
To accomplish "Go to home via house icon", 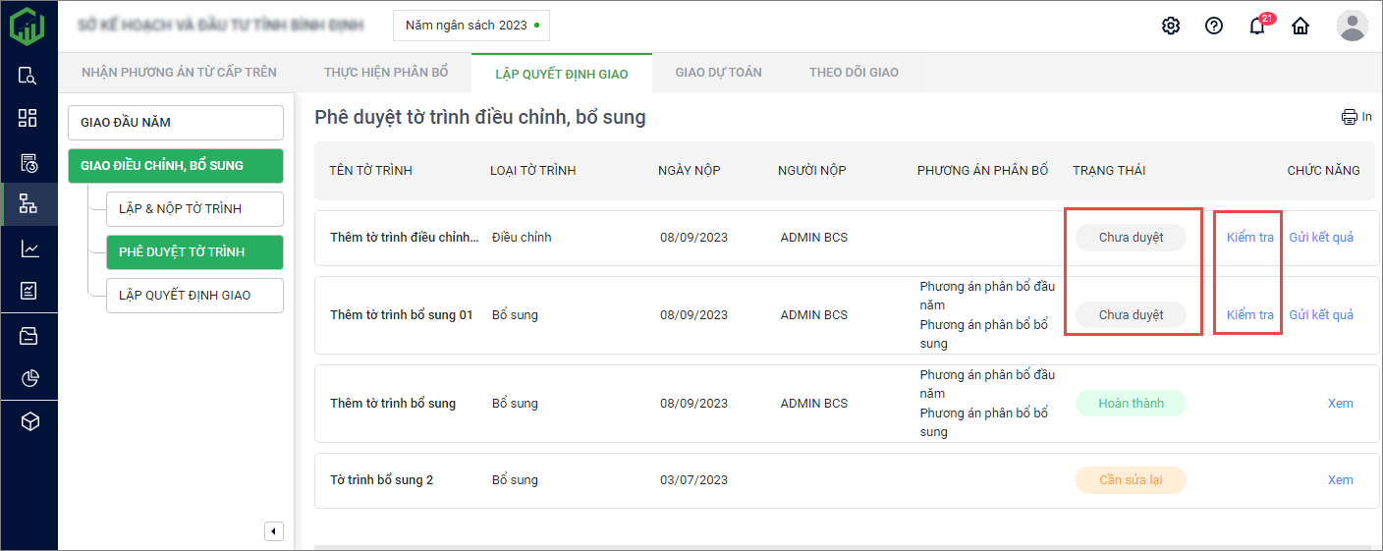I will tap(1300, 26).
